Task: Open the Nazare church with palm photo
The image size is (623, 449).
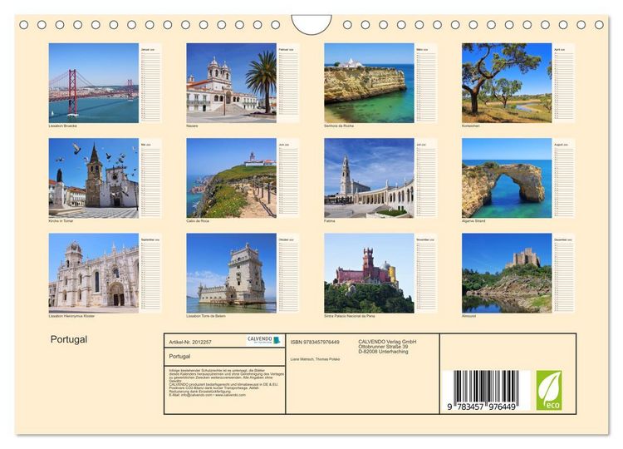Action: [x=231, y=82]
